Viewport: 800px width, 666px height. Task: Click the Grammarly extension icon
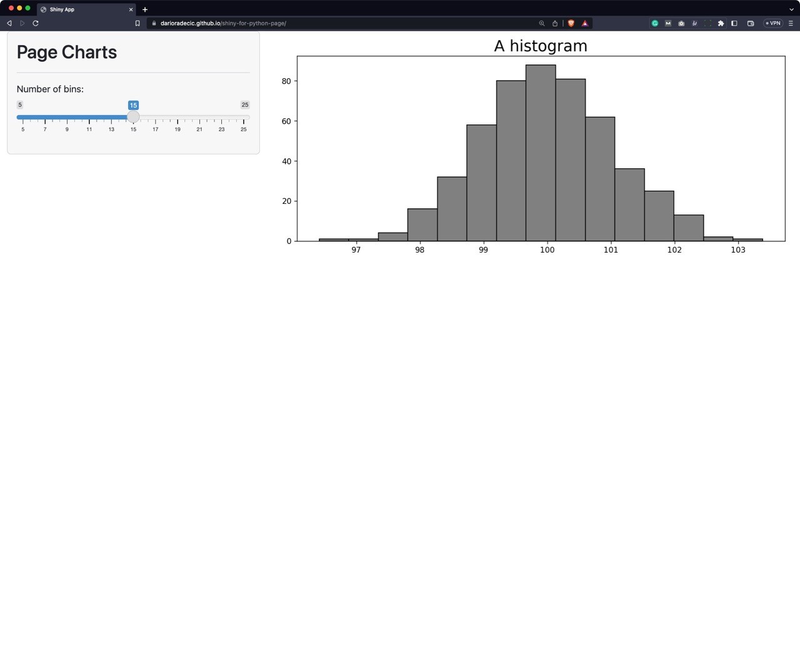coord(655,23)
